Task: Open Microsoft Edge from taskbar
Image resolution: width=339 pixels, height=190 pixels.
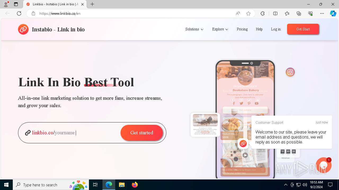Action: [109, 185]
